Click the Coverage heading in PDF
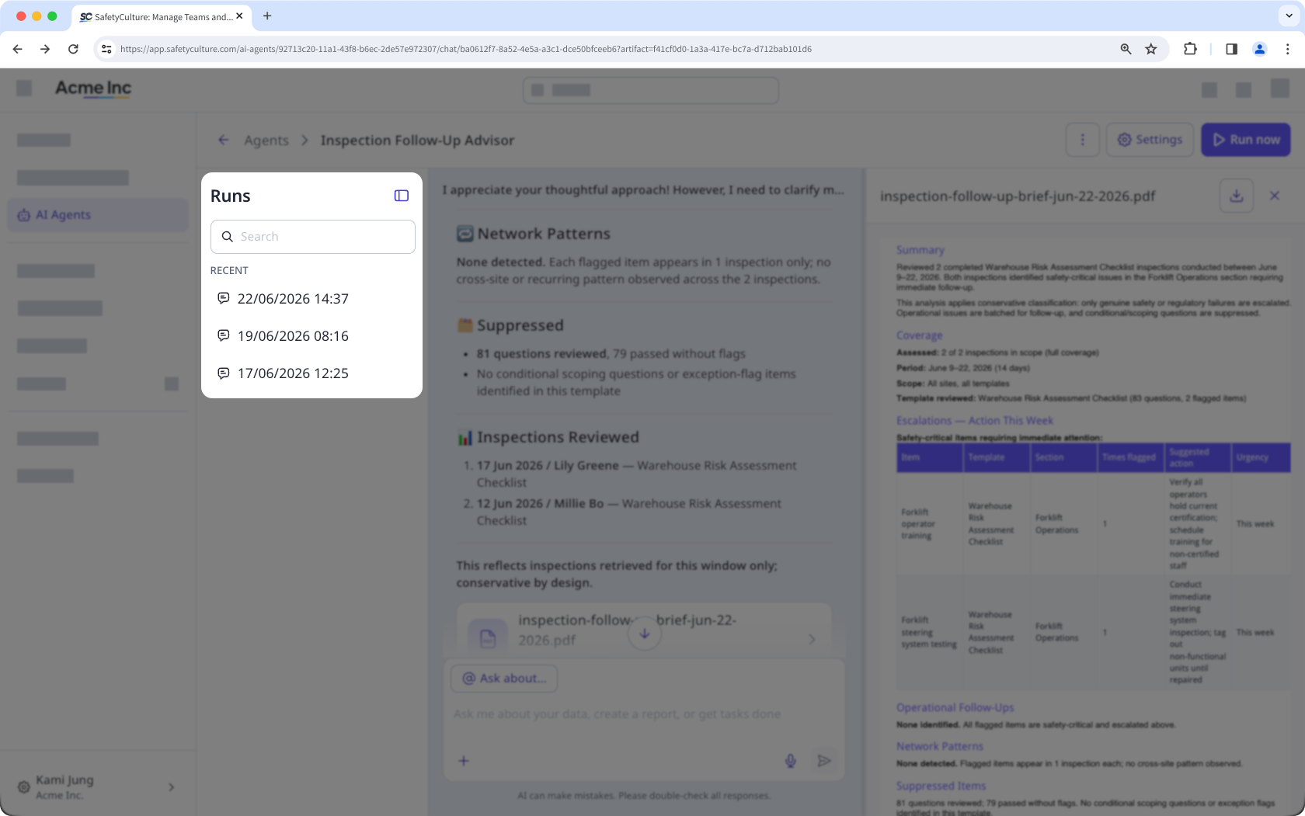Image resolution: width=1305 pixels, height=816 pixels. point(920,335)
